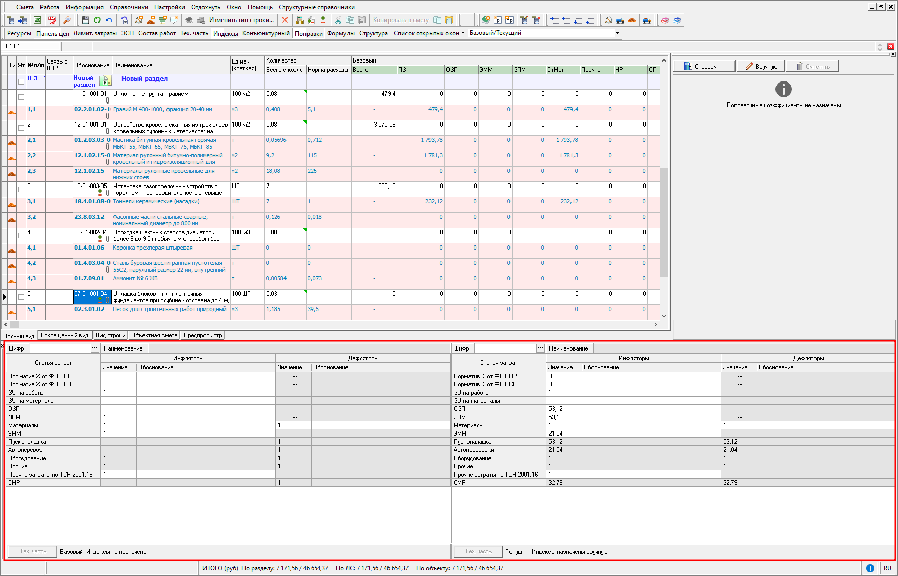Save the estimate with floppy icon
This screenshot has width=898, height=576.
coord(86,20)
